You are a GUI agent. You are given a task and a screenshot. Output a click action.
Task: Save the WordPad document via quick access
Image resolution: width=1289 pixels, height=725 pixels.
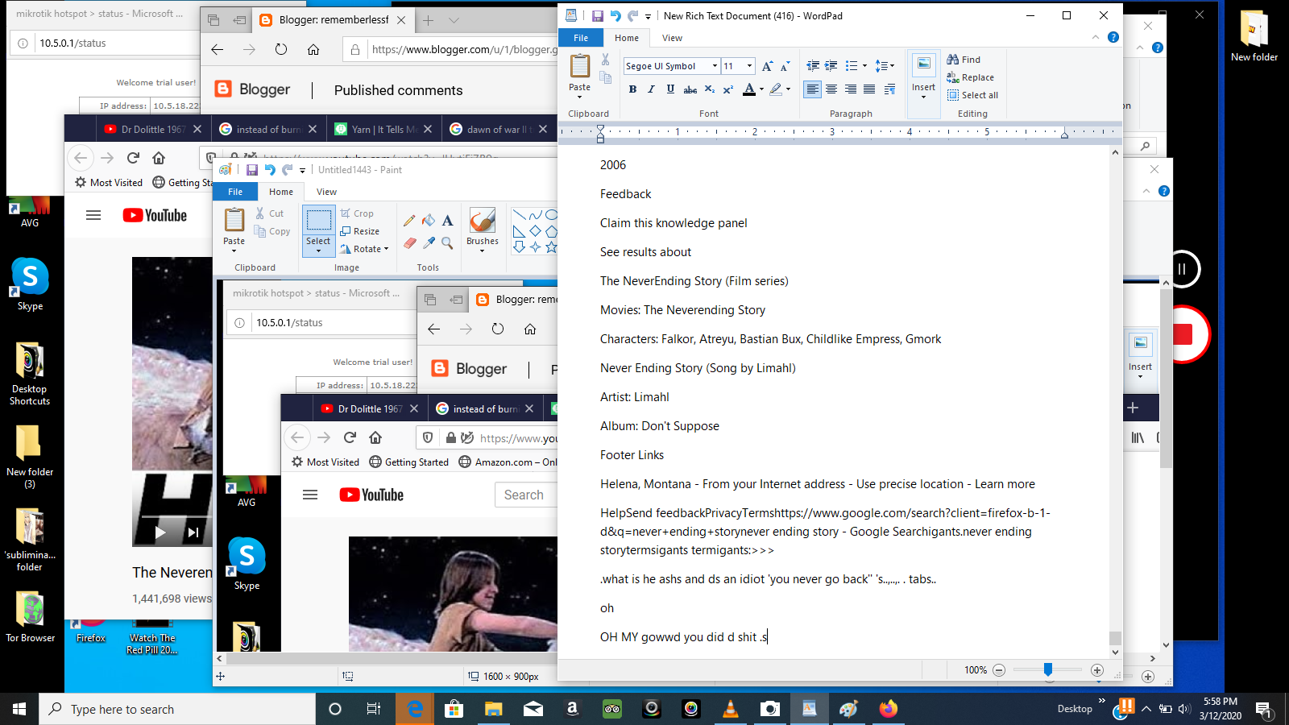tap(597, 15)
